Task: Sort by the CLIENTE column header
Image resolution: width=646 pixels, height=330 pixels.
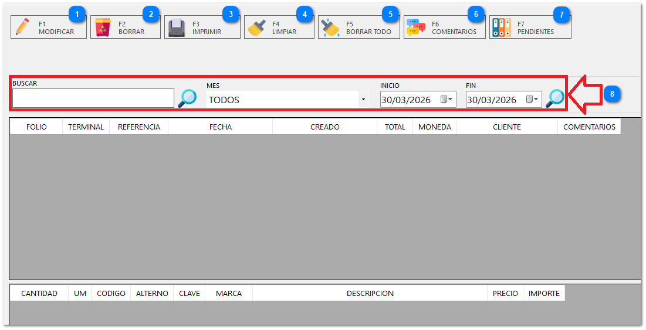Action: pos(507,127)
